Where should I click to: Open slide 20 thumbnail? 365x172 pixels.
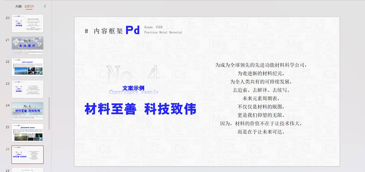pyautogui.click(x=27, y=23)
